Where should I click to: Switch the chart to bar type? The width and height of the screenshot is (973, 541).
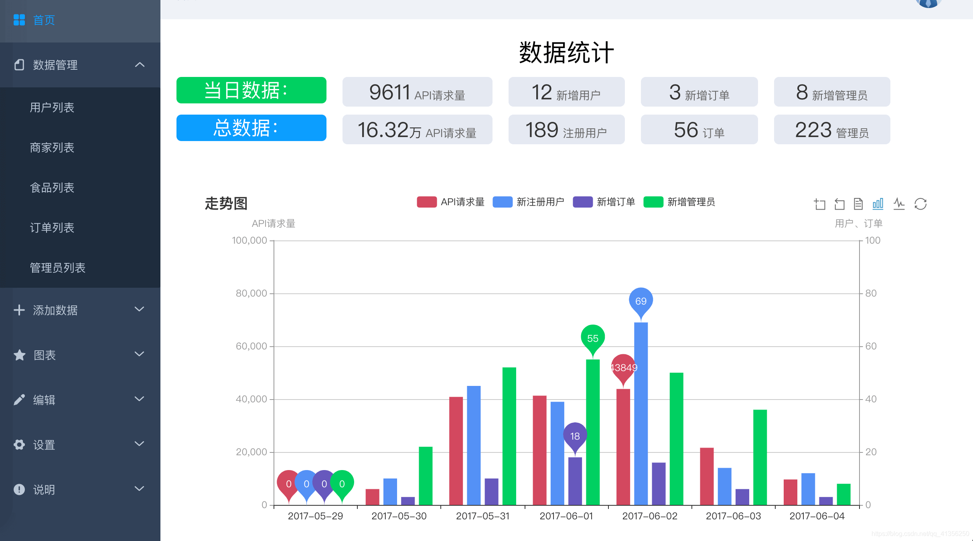(x=878, y=204)
